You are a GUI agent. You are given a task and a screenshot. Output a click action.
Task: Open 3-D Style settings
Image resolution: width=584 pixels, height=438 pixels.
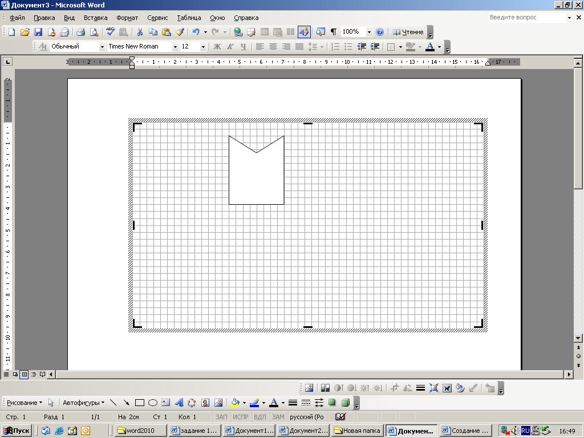pyautogui.click(x=345, y=403)
